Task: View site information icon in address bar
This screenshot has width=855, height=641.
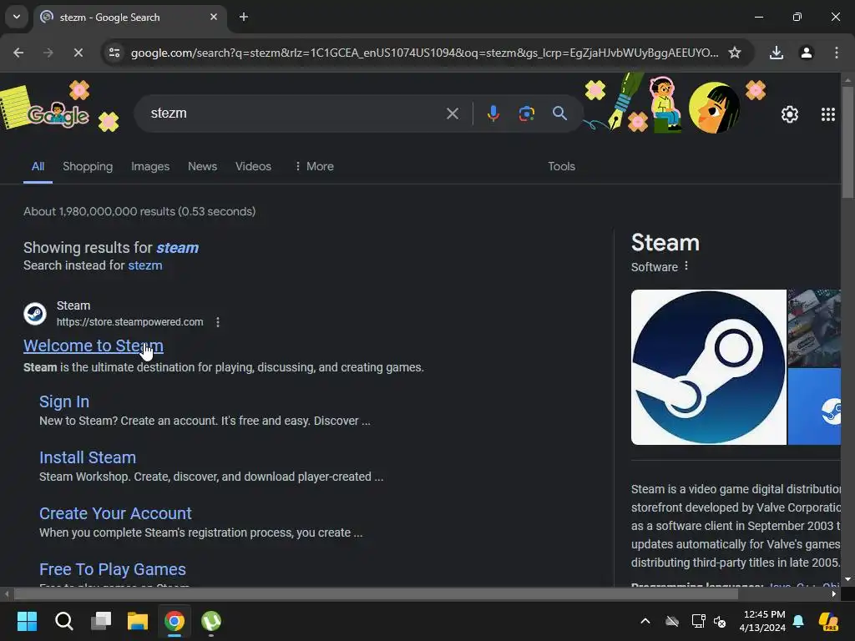Action: (114, 53)
